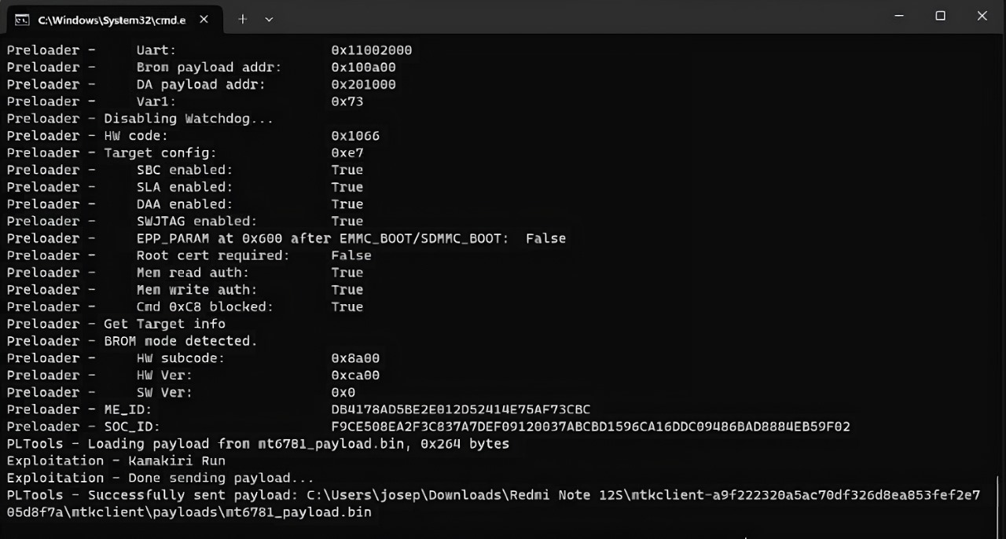Close the C:\Windows\System32\cmd.e tab
Image resolution: width=1006 pixels, height=539 pixels.
204,20
